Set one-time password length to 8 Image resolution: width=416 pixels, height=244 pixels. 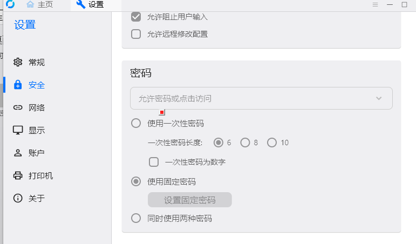245,143
